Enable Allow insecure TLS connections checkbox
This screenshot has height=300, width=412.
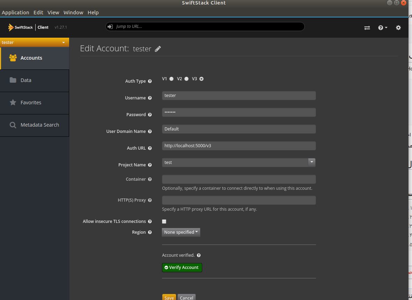(x=164, y=222)
